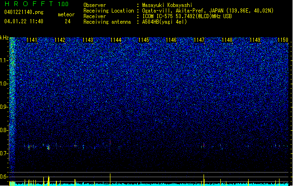This screenshot has width=293, height=186.
Task: Click the 1145 time axis label
Action: click(143, 40)
